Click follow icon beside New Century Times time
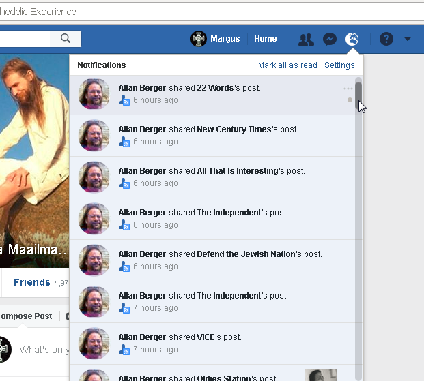 (x=124, y=142)
